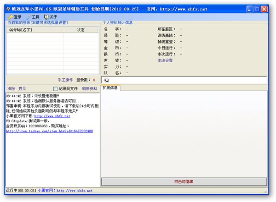Click the soccer ball icon in the title bar
Image resolution: width=276 pixels, height=202 pixels.
pyautogui.click(x=8, y=9)
